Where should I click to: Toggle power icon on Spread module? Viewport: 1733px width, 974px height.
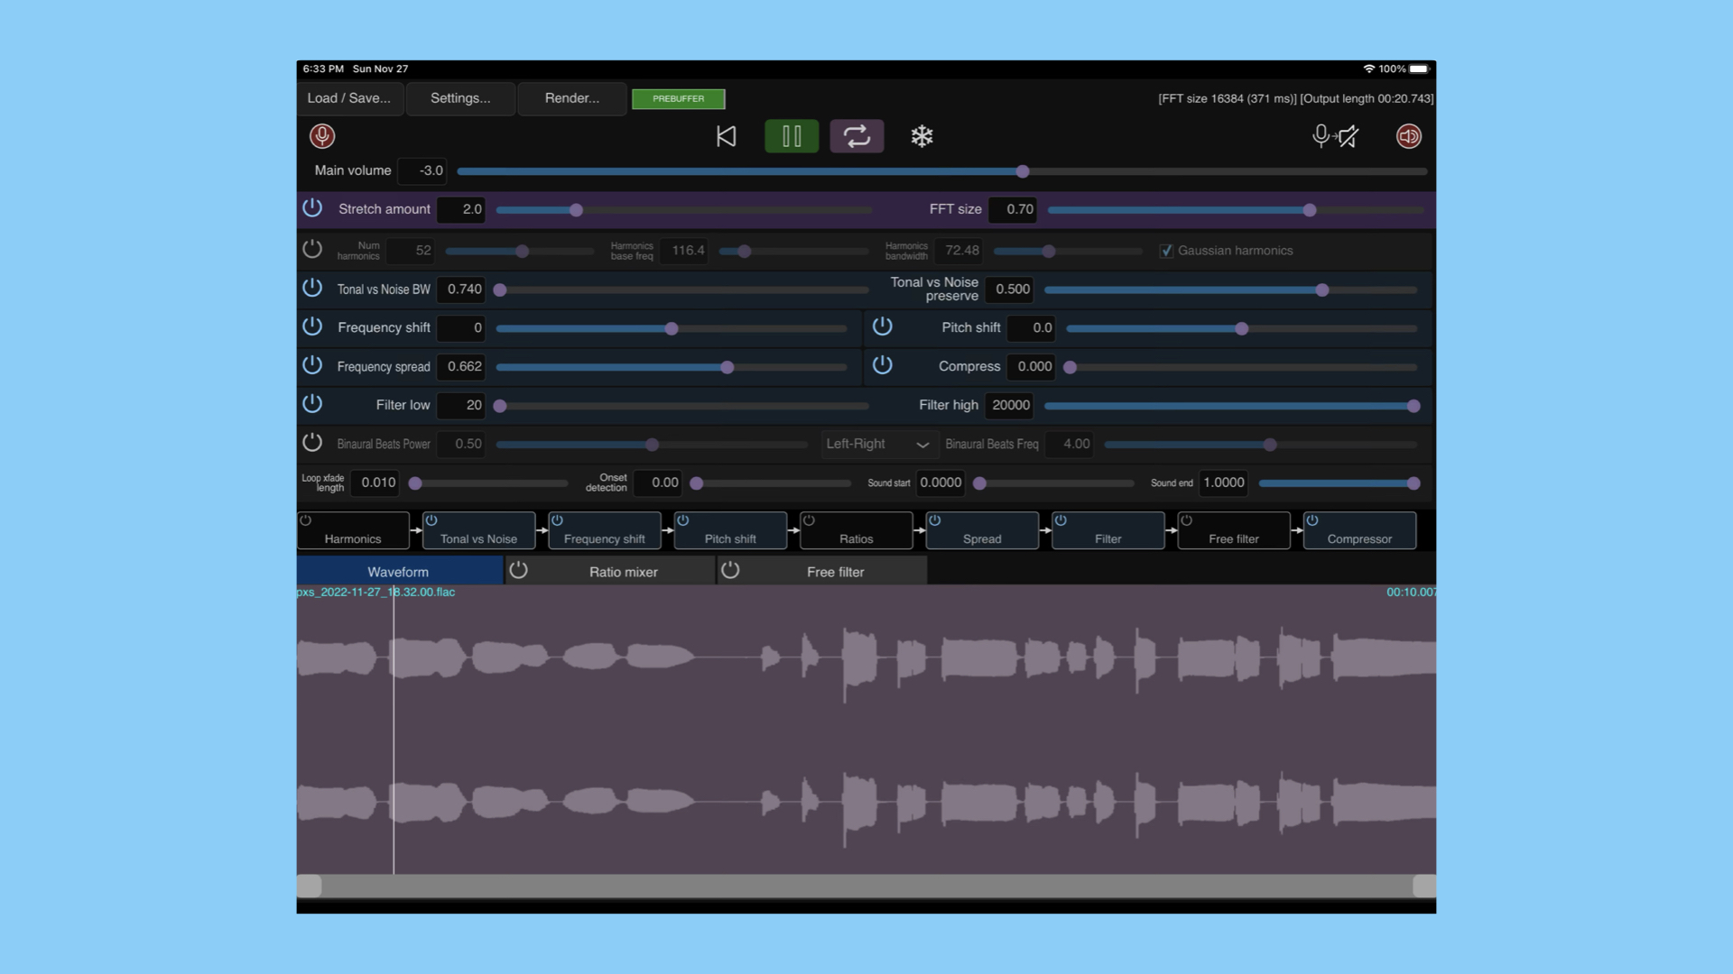[x=935, y=520]
